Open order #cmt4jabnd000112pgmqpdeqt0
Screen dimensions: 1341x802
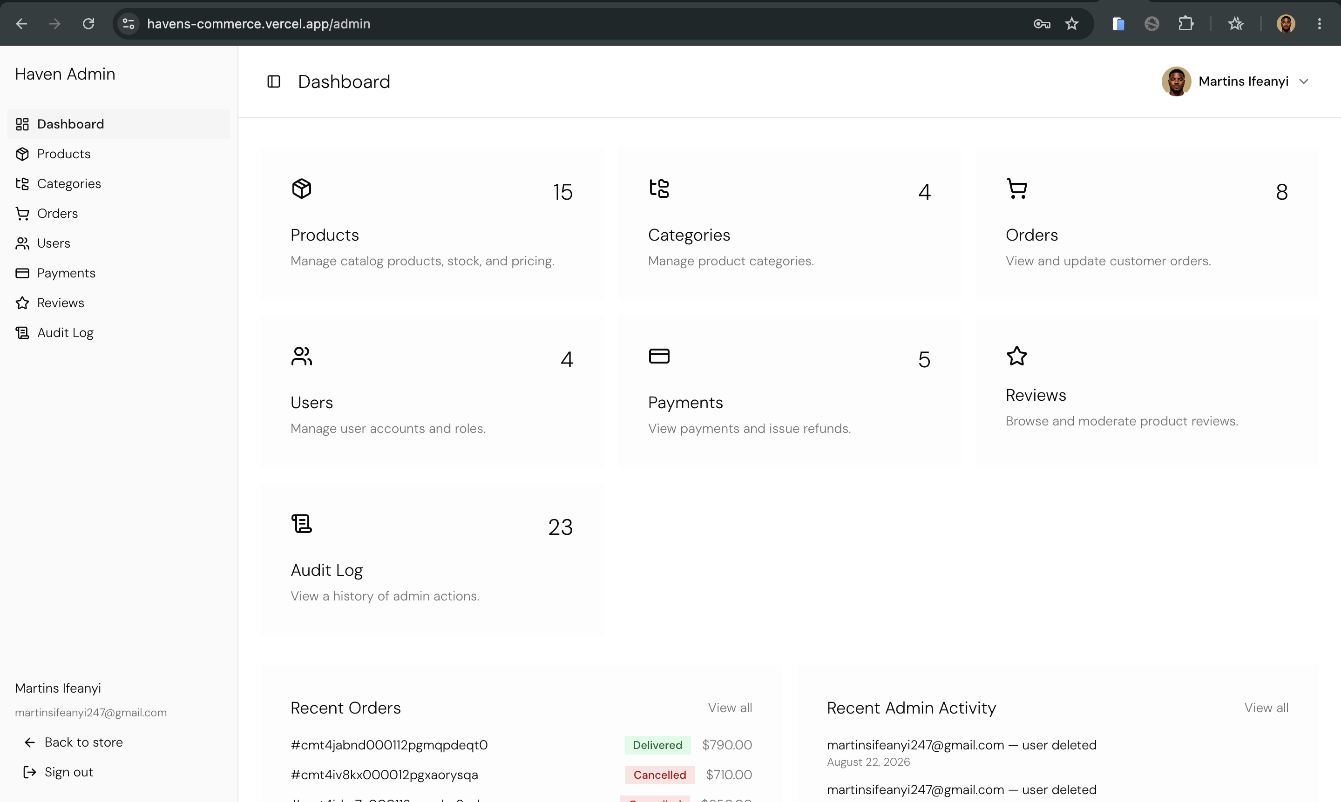pyautogui.click(x=389, y=745)
